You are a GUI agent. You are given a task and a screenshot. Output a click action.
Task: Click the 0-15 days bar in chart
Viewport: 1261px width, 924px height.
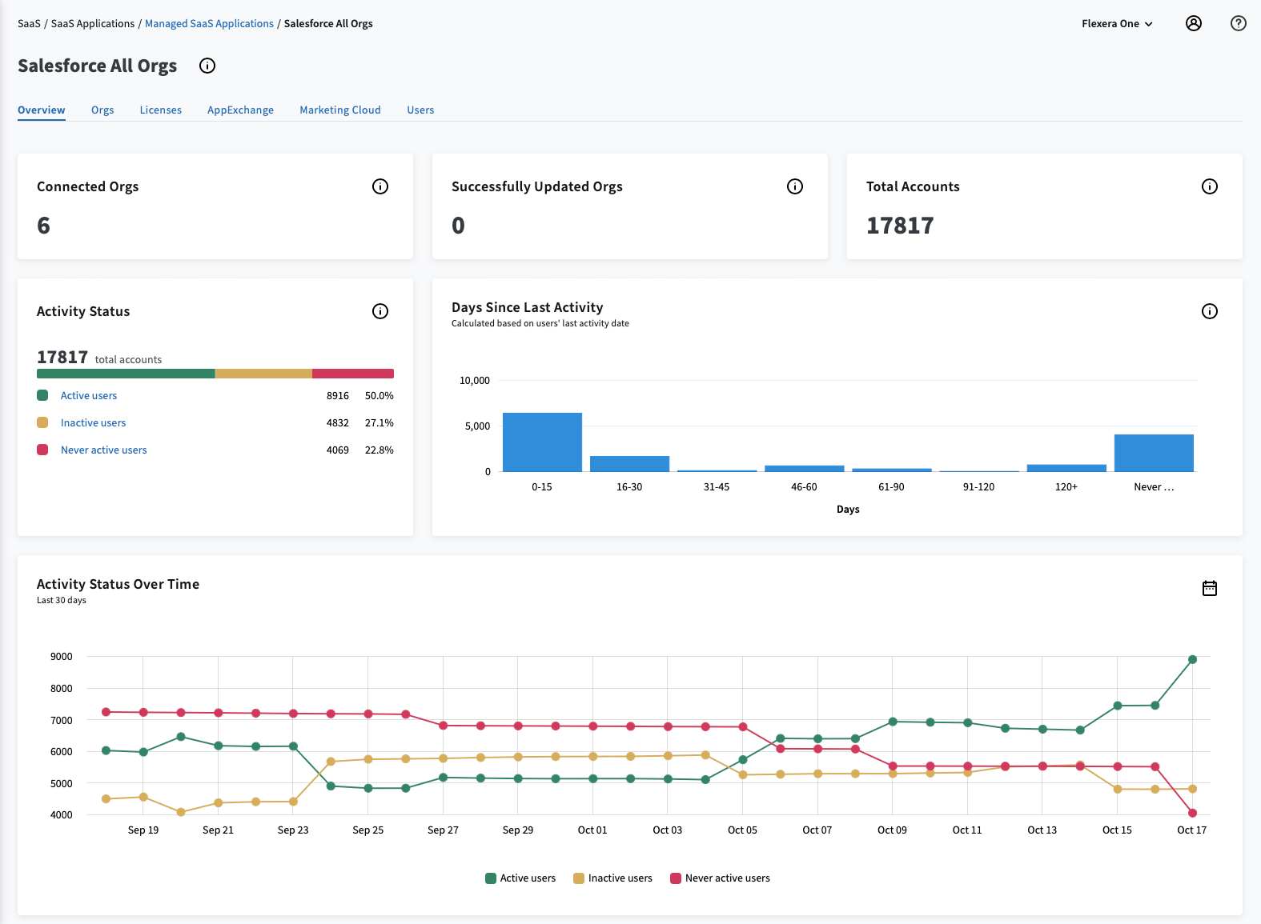pyautogui.click(x=542, y=442)
